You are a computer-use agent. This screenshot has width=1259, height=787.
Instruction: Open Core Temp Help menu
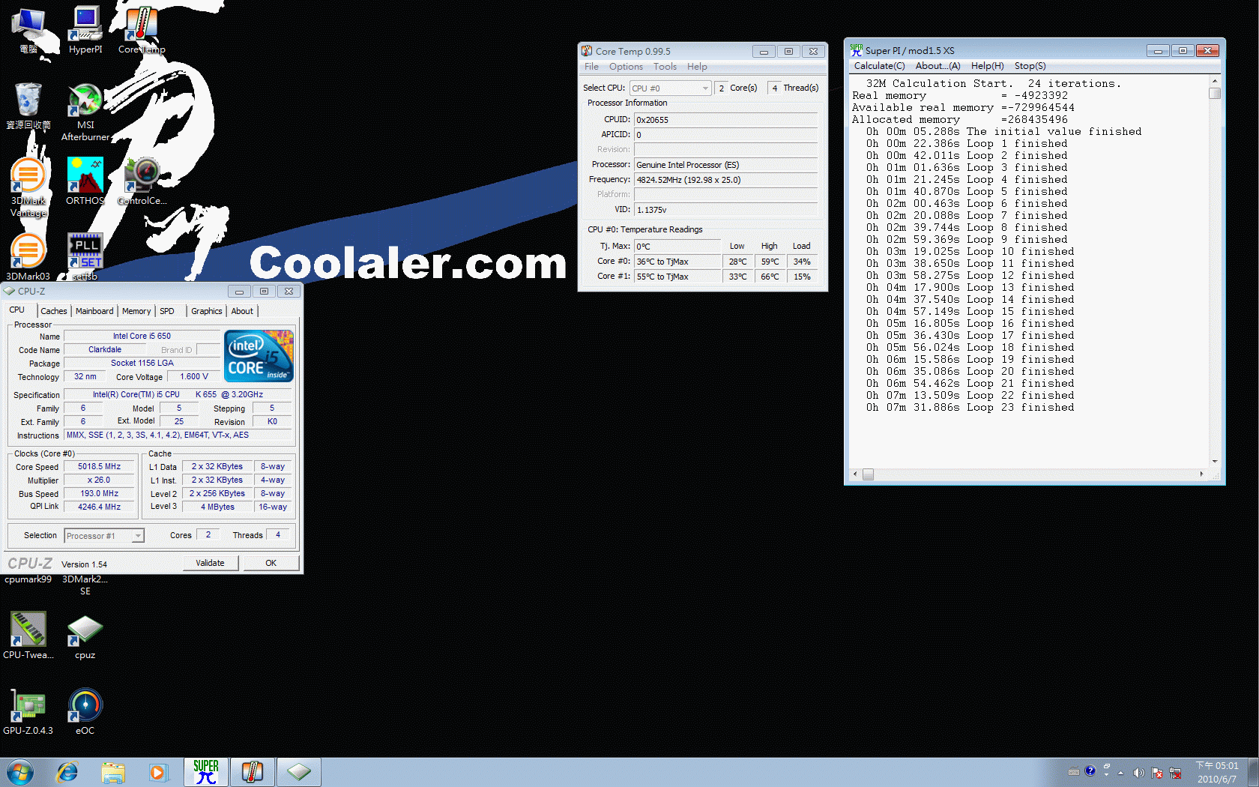pyautogui.click(x=697, y=67)
